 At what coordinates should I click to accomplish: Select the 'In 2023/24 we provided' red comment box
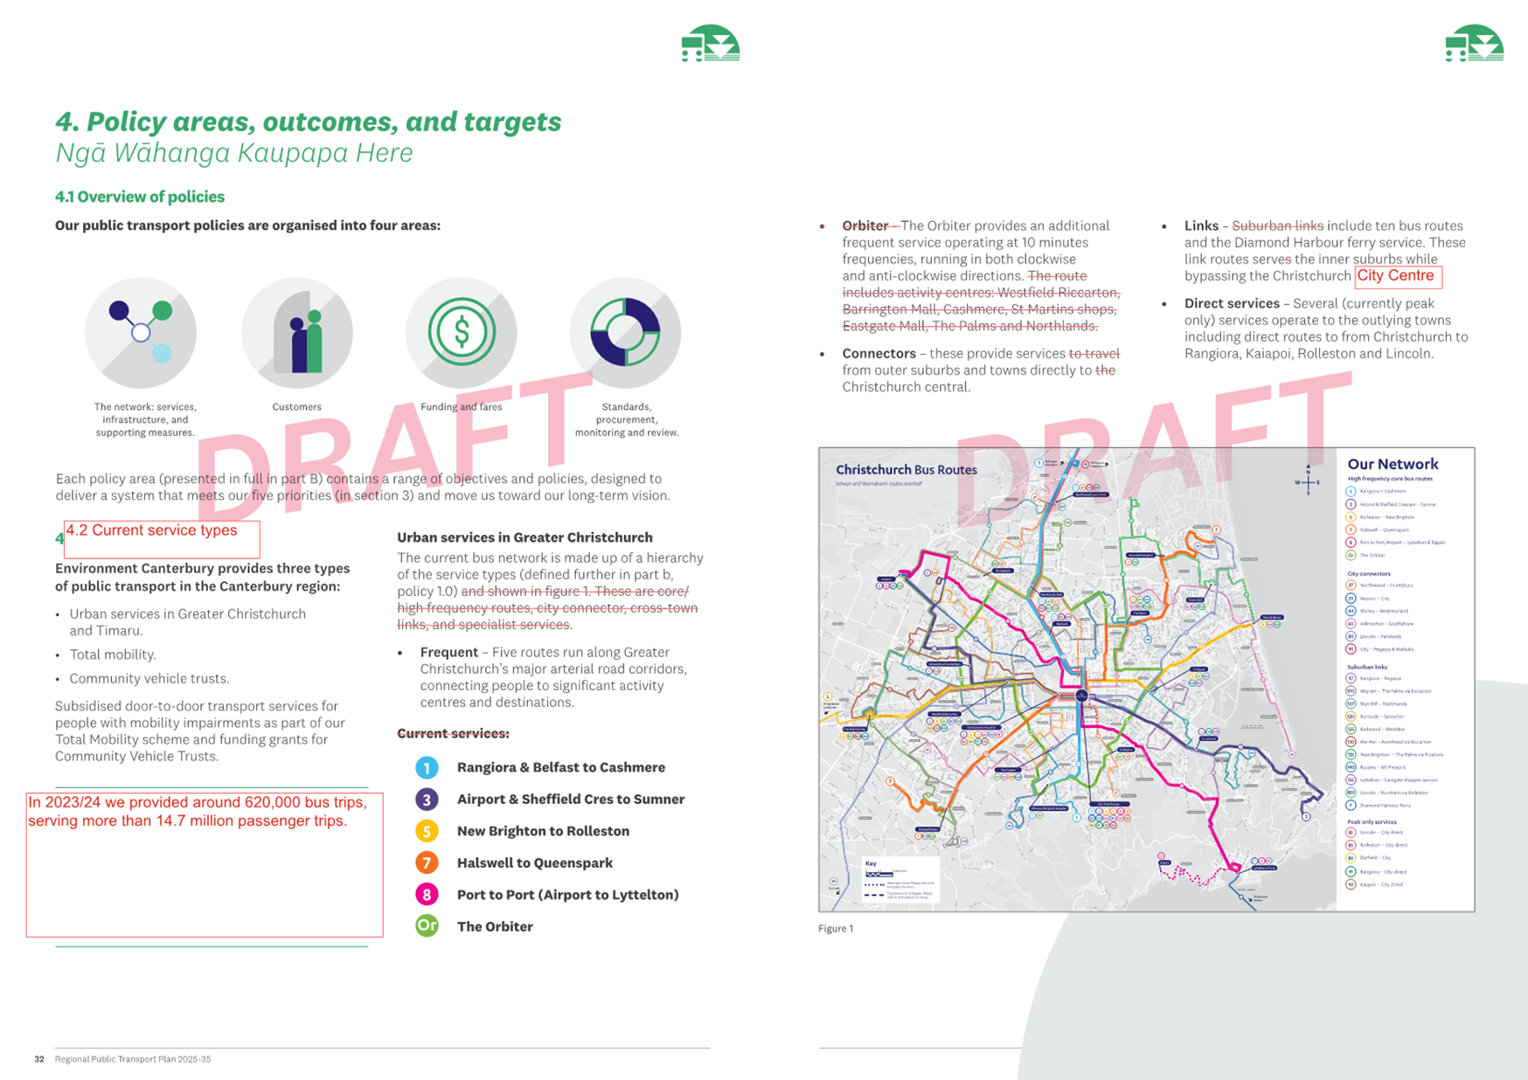coord(205,864)
